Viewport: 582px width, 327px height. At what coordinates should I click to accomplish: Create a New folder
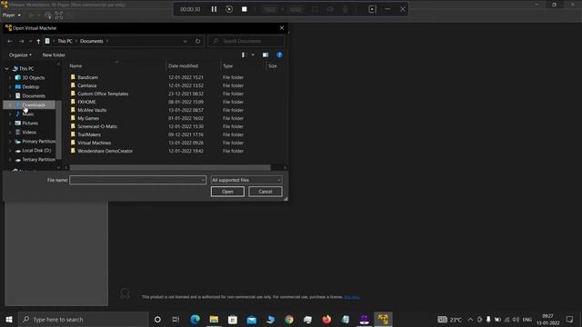pos(54,54)
